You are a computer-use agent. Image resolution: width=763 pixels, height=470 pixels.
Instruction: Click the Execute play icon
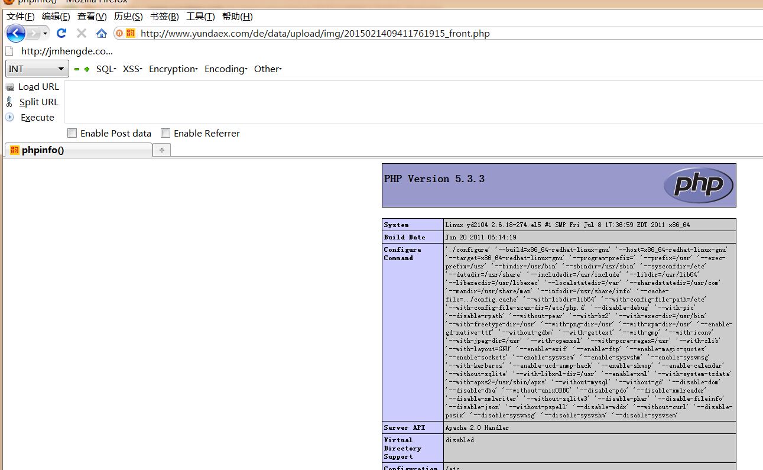9,117
